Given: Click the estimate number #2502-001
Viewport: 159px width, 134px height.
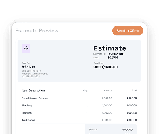Looking at the screenshot, I should pos(116,54).
